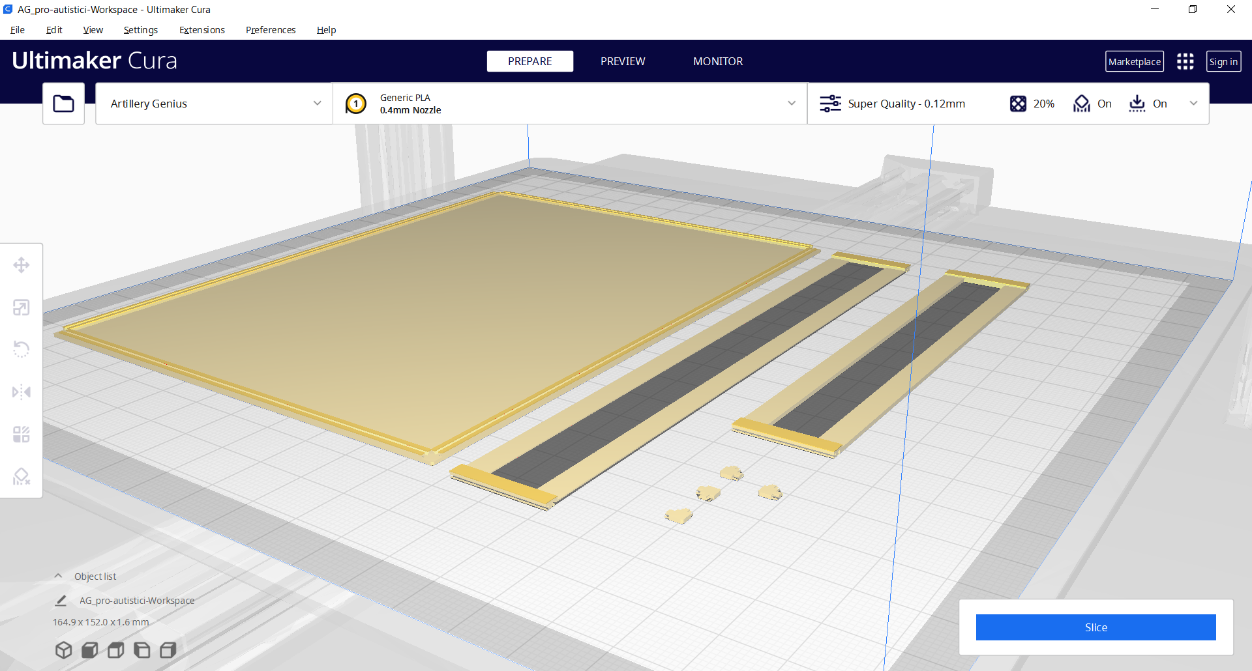Click the AG_pro-autistici-Workspace object name
Image resolution: width=1252 pixels, height=671 pixels.
(x=137, y=601)
